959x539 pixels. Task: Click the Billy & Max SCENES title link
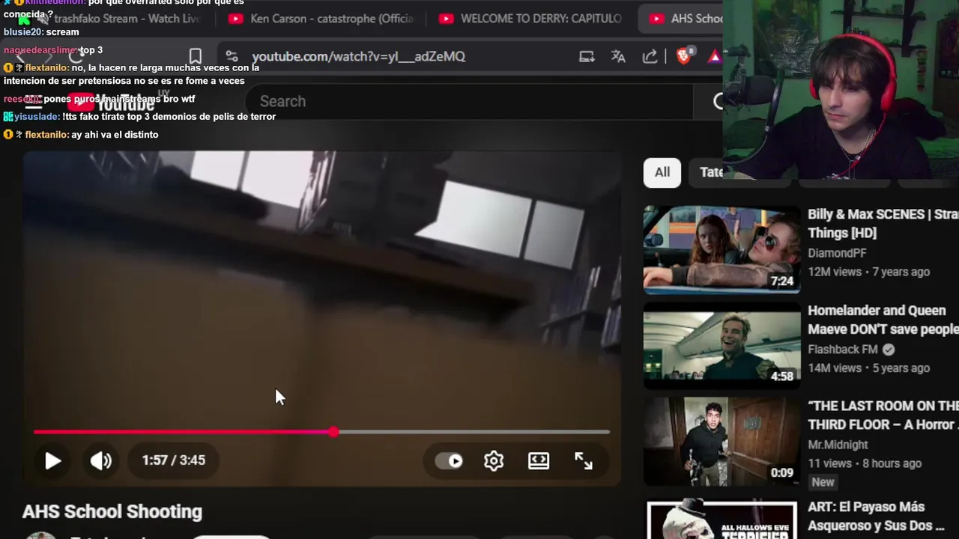[883, 223]
